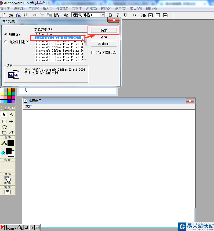Open the 文件(F) menu
The image size is (214, 231).
(x=5, y=9)
